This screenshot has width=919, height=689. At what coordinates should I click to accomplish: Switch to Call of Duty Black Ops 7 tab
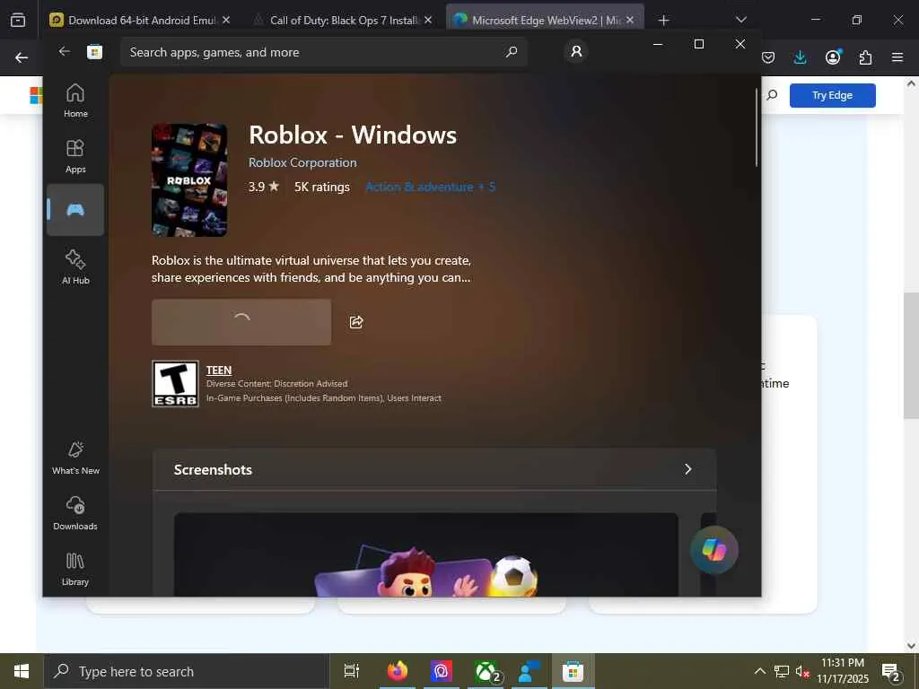[345, 20]
